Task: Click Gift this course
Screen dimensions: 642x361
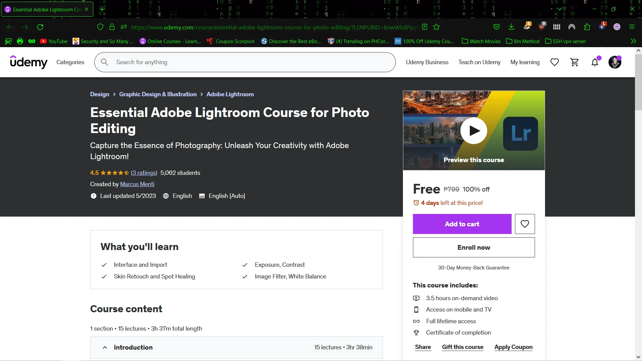Action: tap(462, 347)
